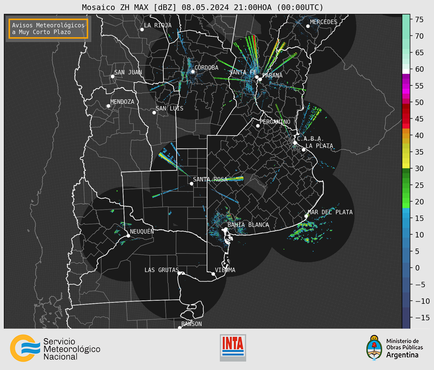The image size is (434, 370).
Task: Click the Servicio Meteorológico Nacional text
Action: (72, 349)
